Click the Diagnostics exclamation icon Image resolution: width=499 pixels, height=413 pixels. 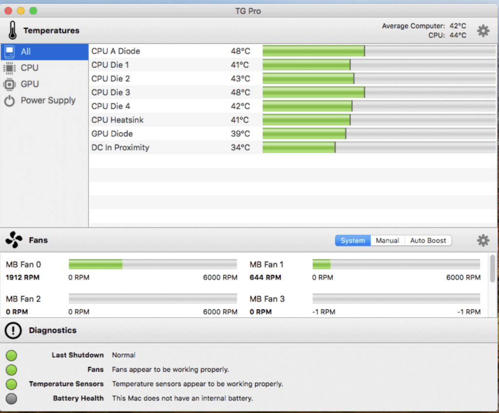click(13, 330)
